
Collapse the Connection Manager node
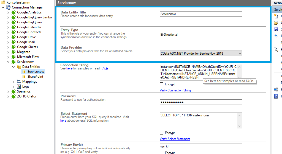coord(3,7)
